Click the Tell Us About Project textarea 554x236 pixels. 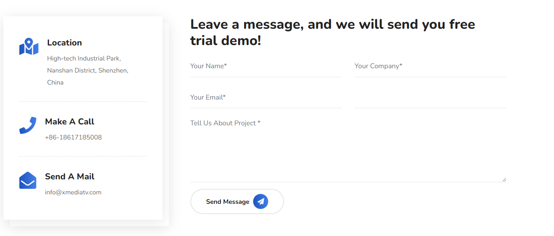tap(348, 149)
